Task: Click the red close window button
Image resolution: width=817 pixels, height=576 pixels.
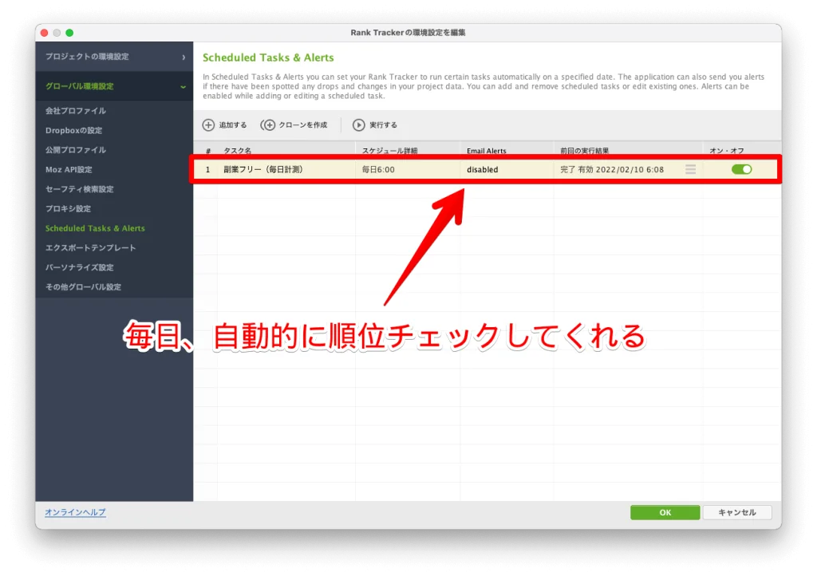Action: pos(45,32)
